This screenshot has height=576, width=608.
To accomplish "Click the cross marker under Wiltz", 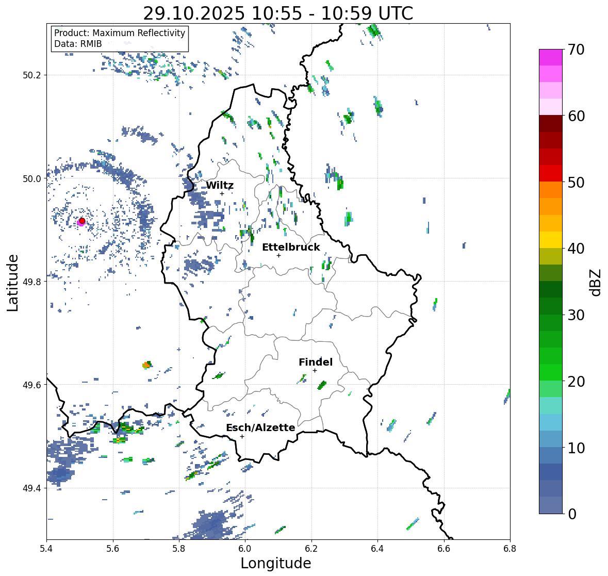I will pyautogui.click(x=222, y=194).
